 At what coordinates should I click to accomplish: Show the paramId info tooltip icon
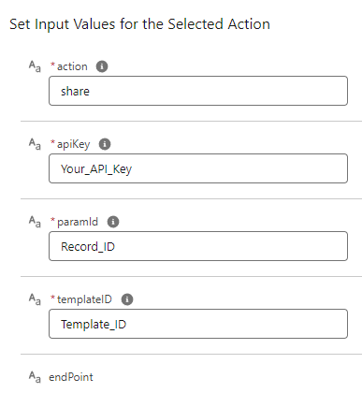click(113, 222)
